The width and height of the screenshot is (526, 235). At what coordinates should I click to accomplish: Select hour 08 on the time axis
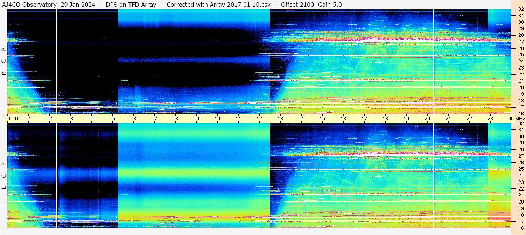click(175, 119)
